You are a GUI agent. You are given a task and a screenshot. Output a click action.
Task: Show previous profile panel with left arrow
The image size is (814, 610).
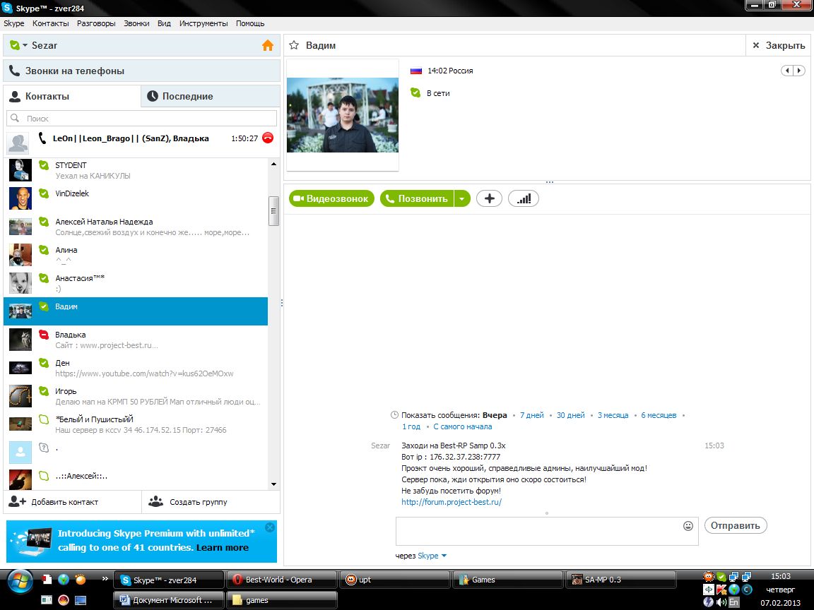tap(788, 71)
